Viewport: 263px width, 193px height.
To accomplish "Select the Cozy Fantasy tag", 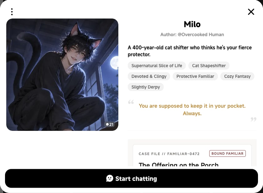I will point(237,76).
